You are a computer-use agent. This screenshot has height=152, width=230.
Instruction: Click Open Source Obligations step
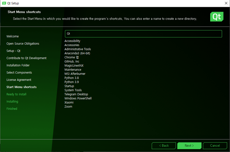tap(23, 44)
